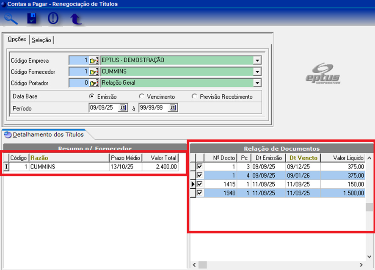Sort by the Dt Vencto column header
Screen dimensions: 375x270
pos(303,158)
